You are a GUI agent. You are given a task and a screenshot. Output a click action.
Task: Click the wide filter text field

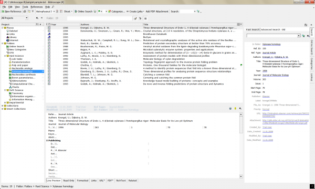(x=99, y=18)
